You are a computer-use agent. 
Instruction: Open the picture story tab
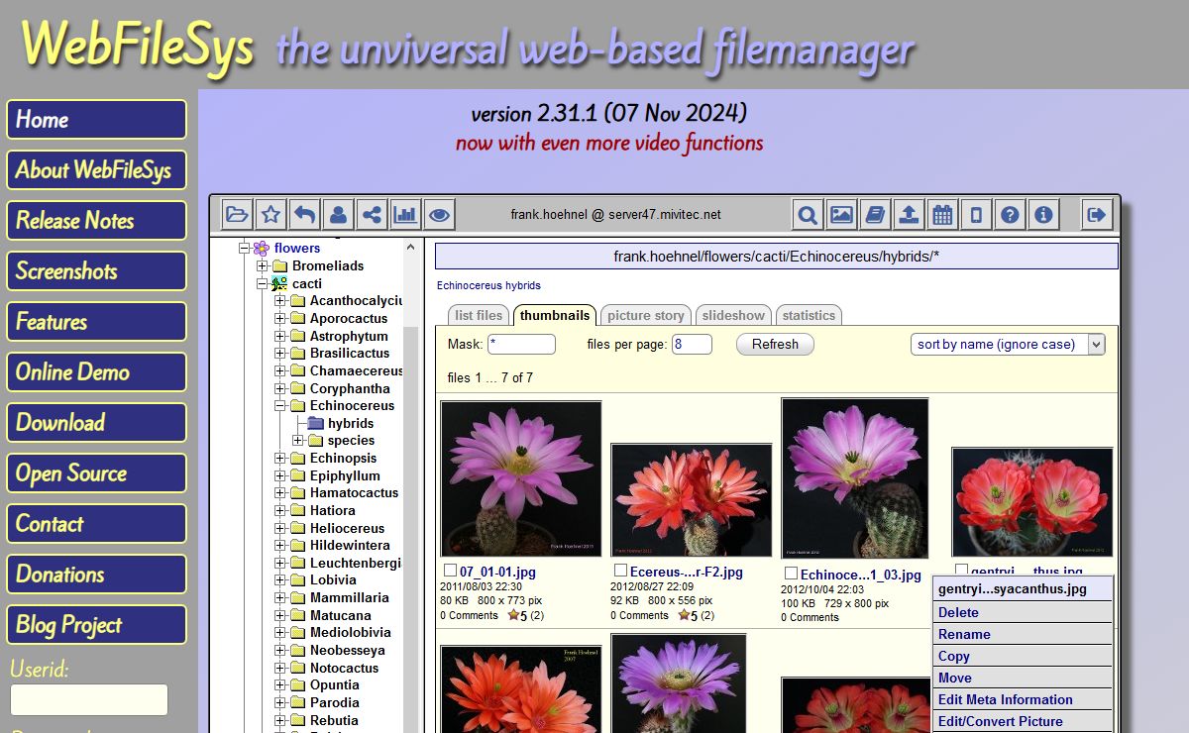coord(646,315)
